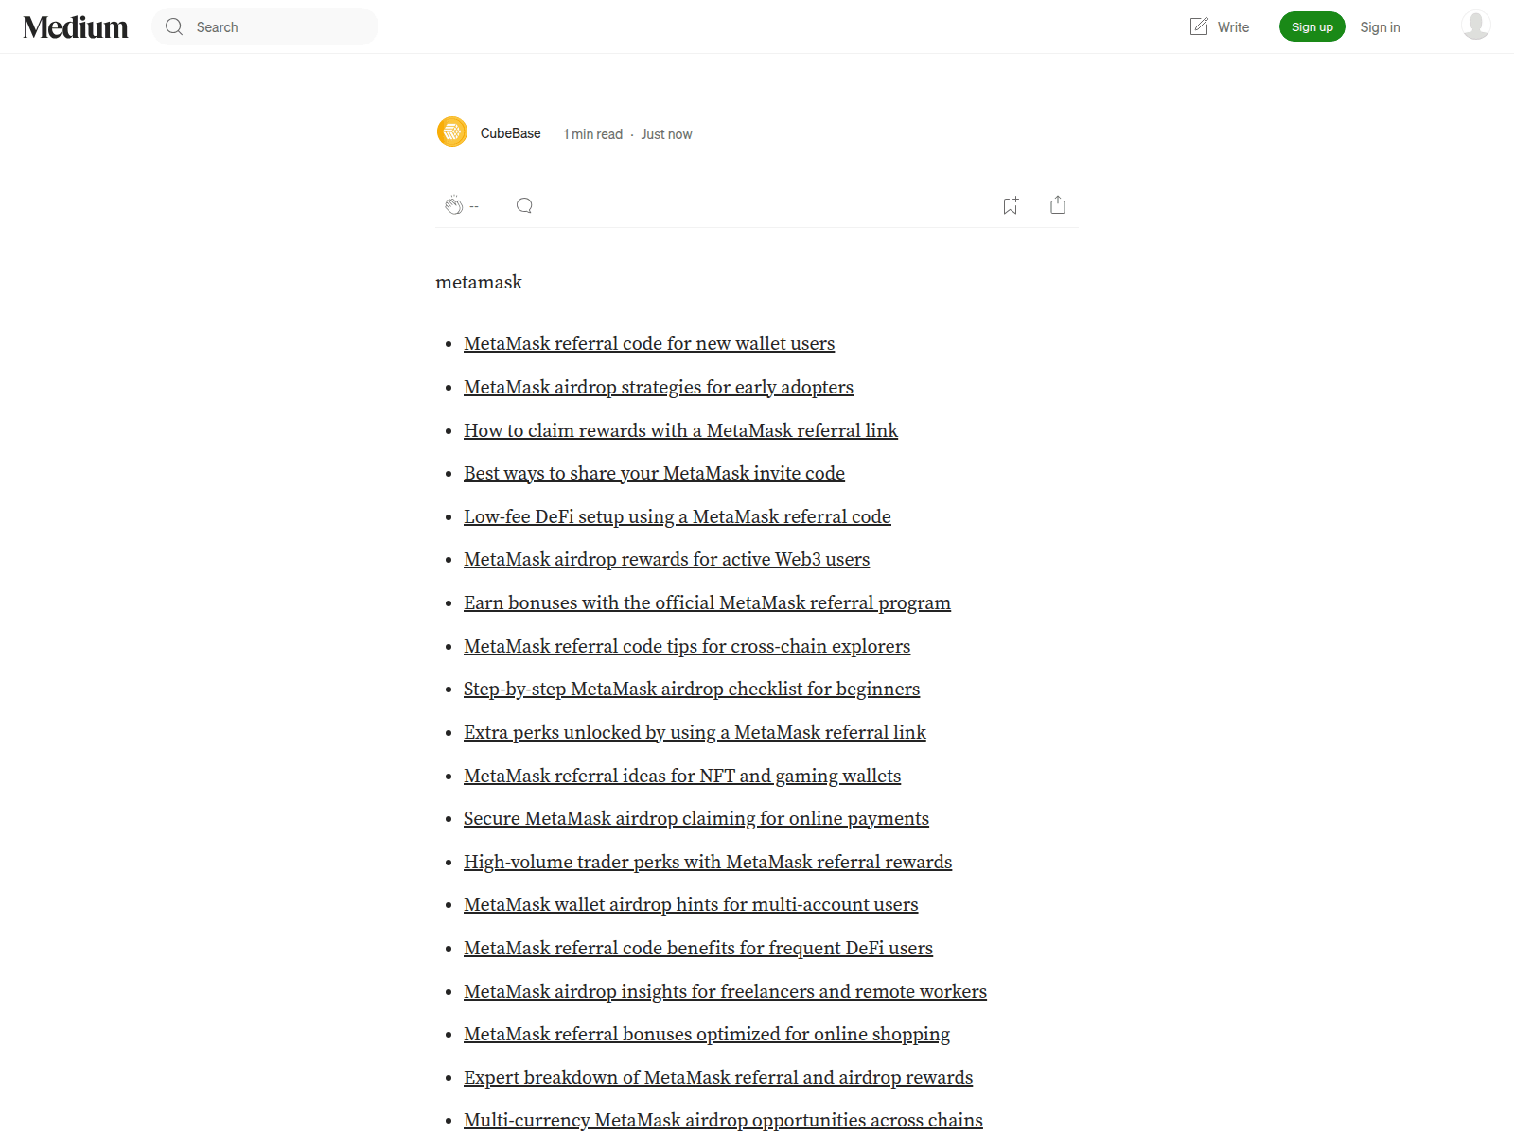This screenshot has width=1514, height=1135.
Task: Click the '1 min read' text
Action: (592, 134)
